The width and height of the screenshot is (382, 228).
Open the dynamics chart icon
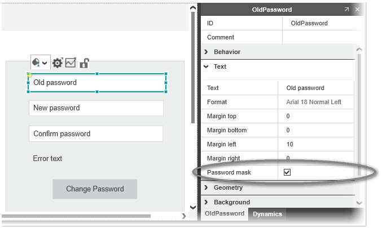(71, 63)
